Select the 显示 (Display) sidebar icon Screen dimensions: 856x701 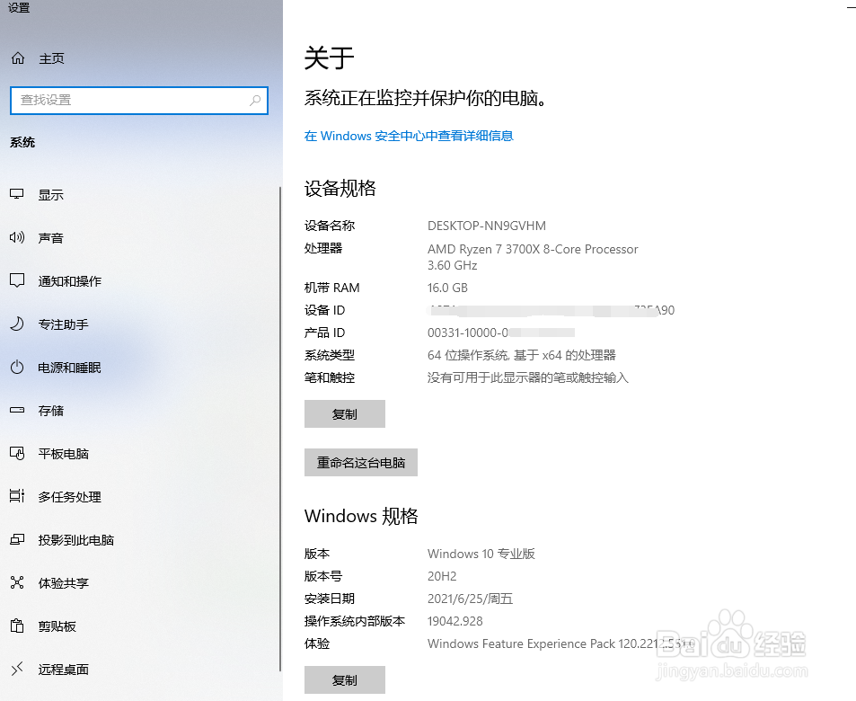coord(18,194)
